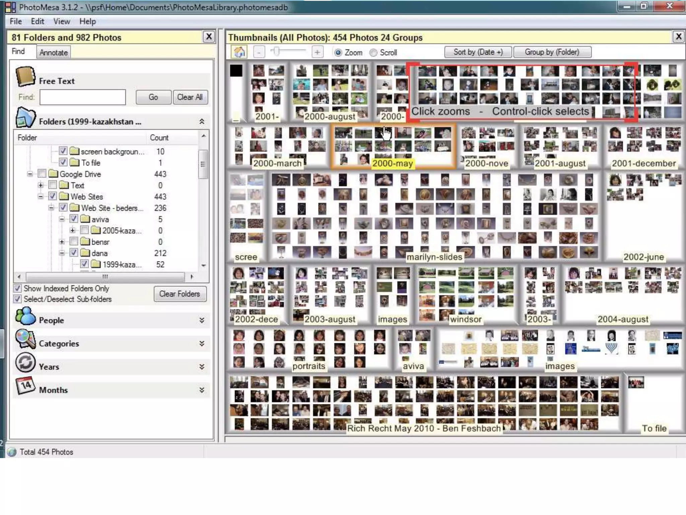
Task: Switch to the Annotate tab
Action: pyautogui.click(x=54, y=53)
